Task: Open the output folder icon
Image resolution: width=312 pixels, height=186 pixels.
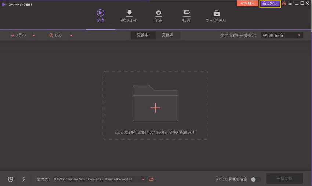Action: pyautogui.click(x=152, y=179)
